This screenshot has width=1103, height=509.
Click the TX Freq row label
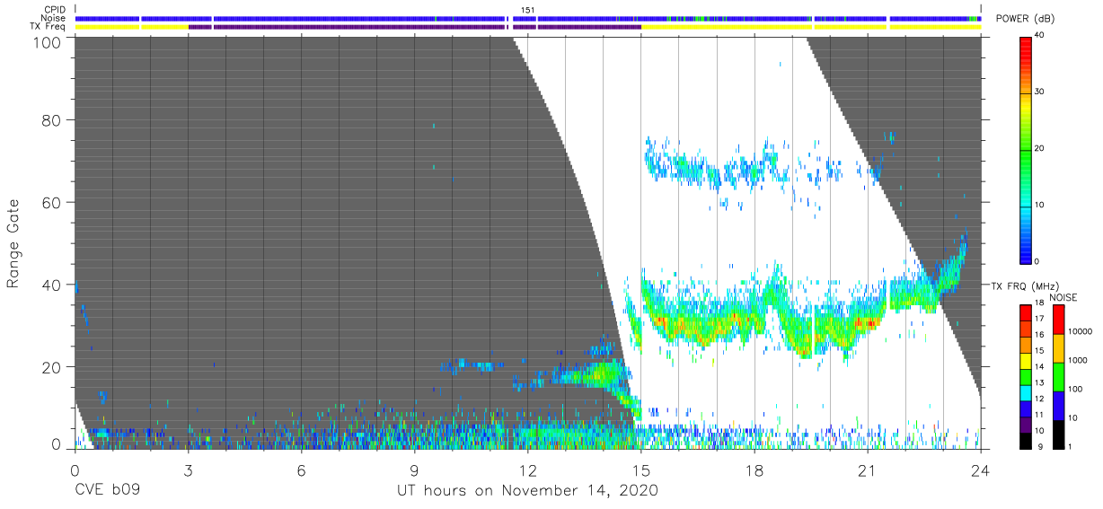(x=49, y=26)
